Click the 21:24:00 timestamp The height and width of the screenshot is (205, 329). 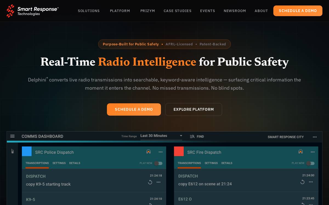[308, 175]
